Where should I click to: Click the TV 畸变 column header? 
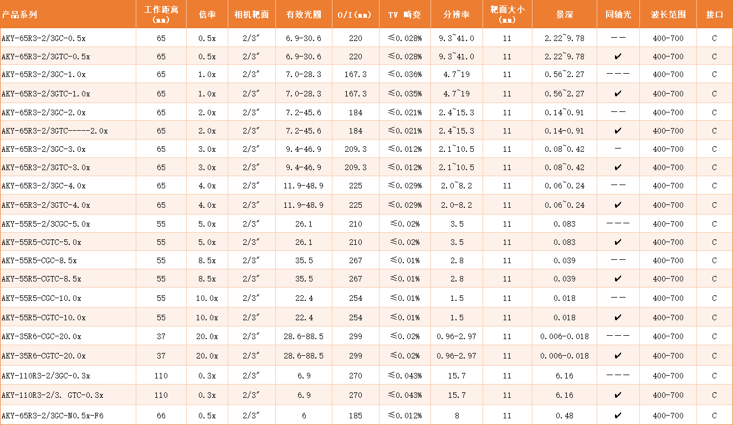404,15
